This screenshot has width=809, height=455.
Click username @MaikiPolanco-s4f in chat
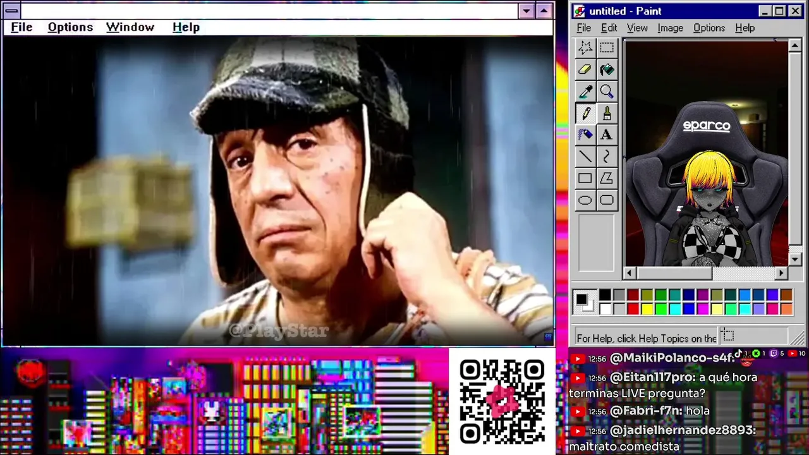[x=672, y=358]
